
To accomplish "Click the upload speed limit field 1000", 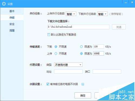I will [99, 53].
